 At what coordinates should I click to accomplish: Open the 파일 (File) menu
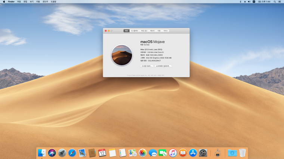(19, 1)
